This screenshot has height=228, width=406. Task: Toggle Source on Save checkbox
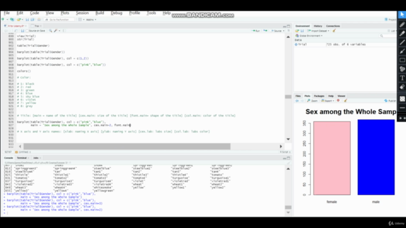point(27,31)
